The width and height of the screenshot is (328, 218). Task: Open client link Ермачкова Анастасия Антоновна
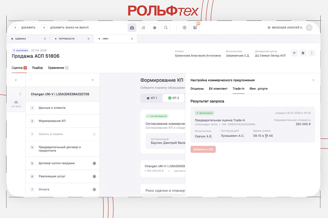tap(198, 55)
